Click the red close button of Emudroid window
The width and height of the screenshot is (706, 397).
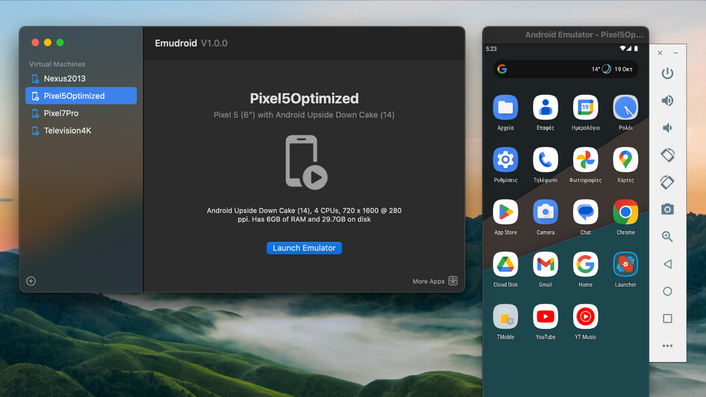point(35,42)
